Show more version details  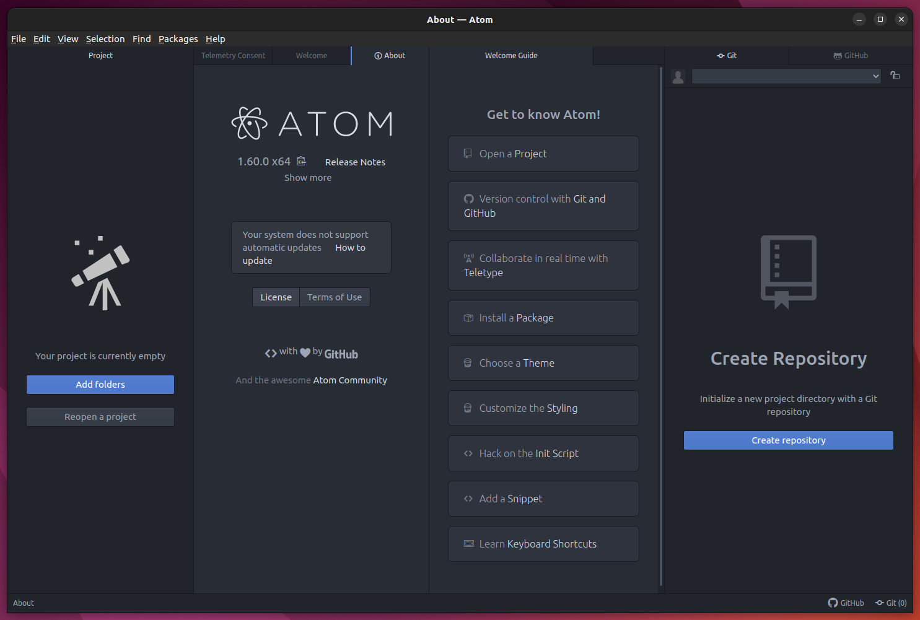tap(308, 178)
